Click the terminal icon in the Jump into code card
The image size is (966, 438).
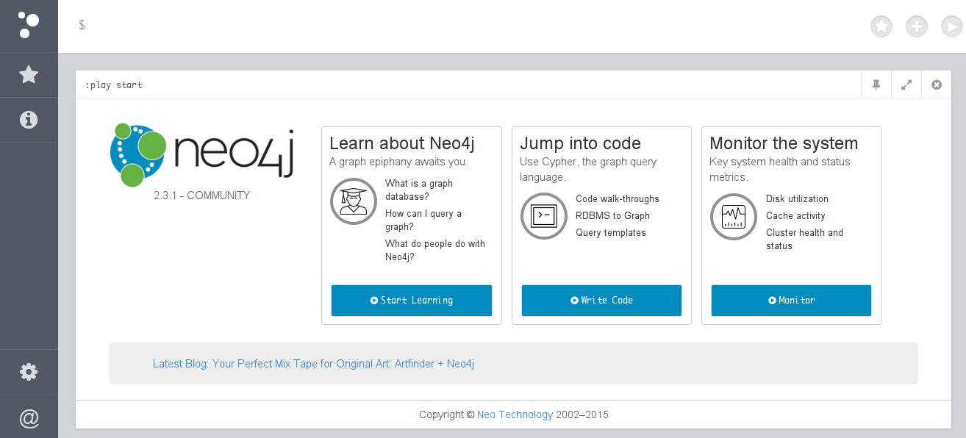coord(544,216)
